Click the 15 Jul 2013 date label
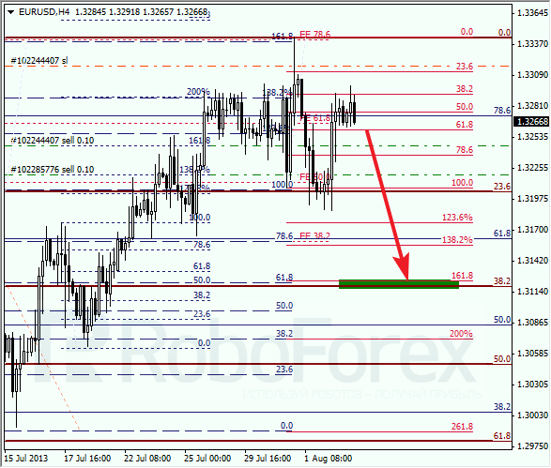The image size is (551, 468). (x=25, y=459)
